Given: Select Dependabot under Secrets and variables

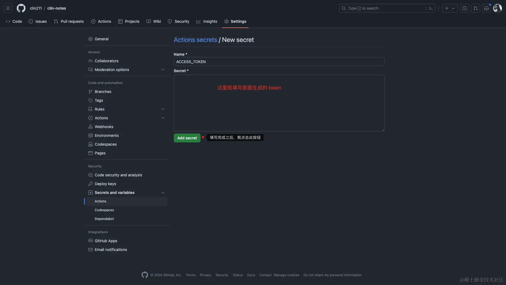Looking at the screenshot, I should pyautogui.click(x=126, y=219).
